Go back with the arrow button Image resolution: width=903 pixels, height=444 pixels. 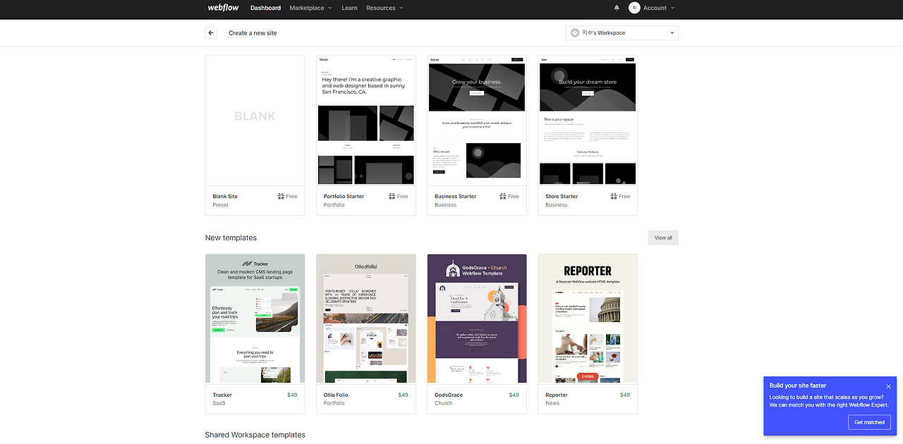click(x=211, y=33)
